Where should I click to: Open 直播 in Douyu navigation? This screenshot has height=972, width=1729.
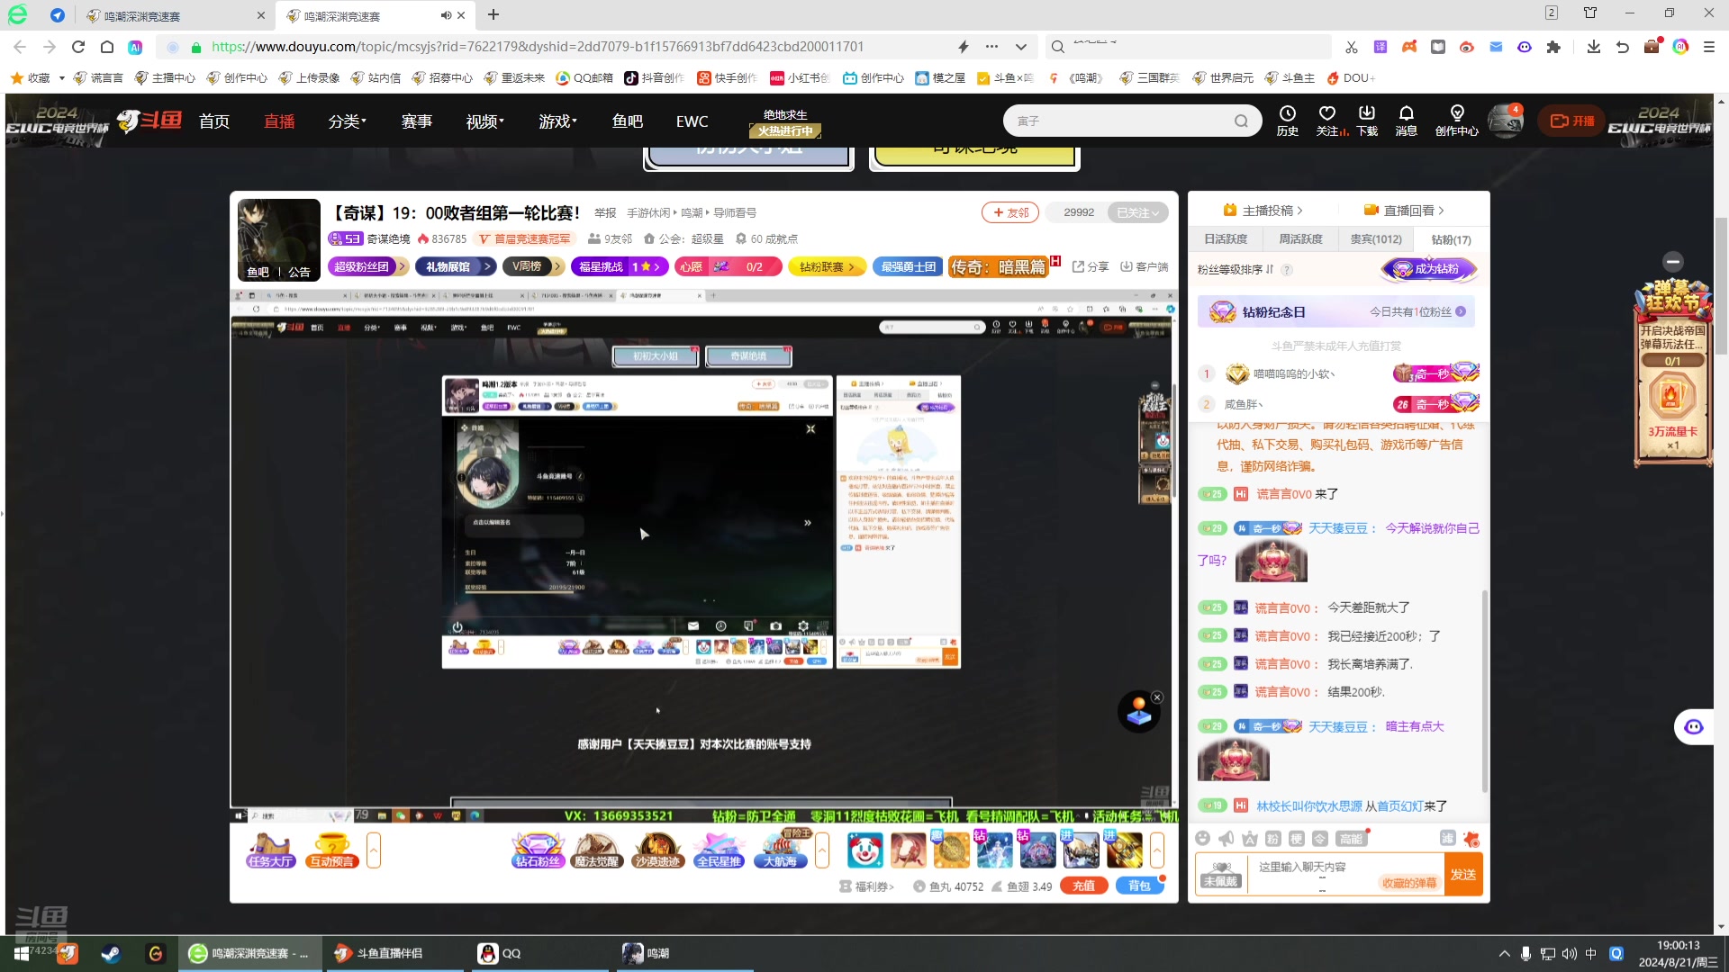[279, 121]
